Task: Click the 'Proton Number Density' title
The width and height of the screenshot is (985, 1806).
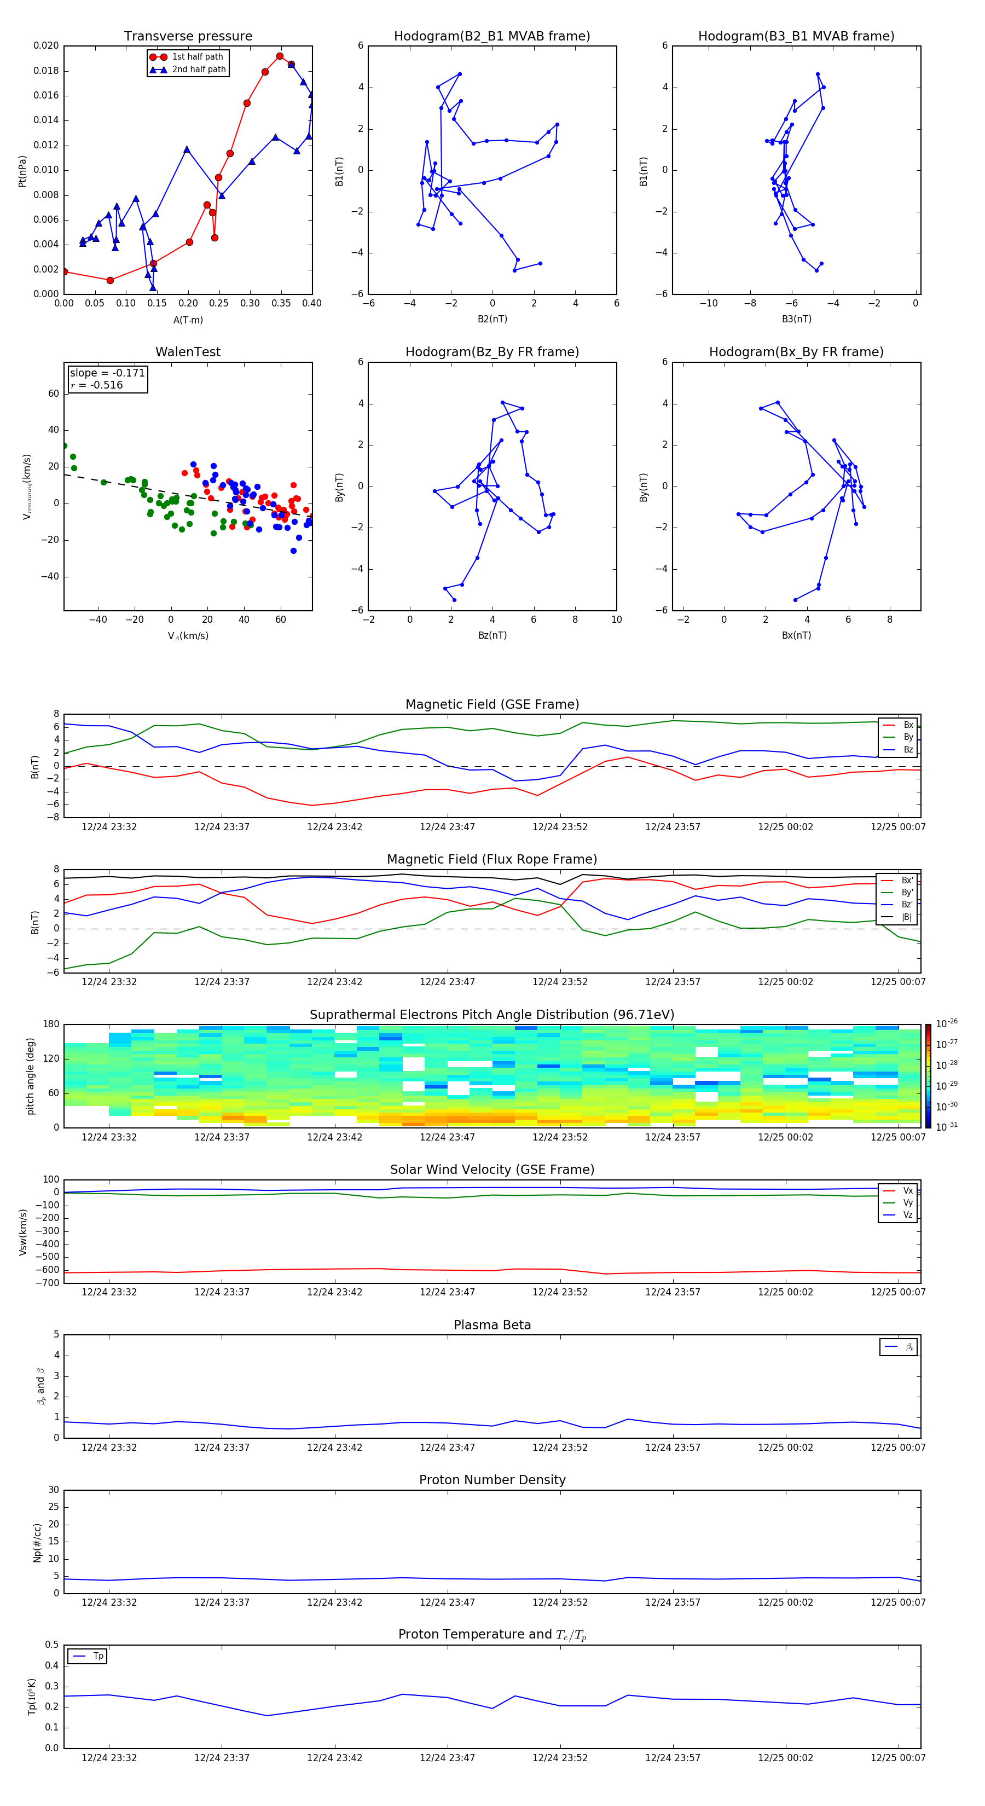Action: click(492, 1480)
